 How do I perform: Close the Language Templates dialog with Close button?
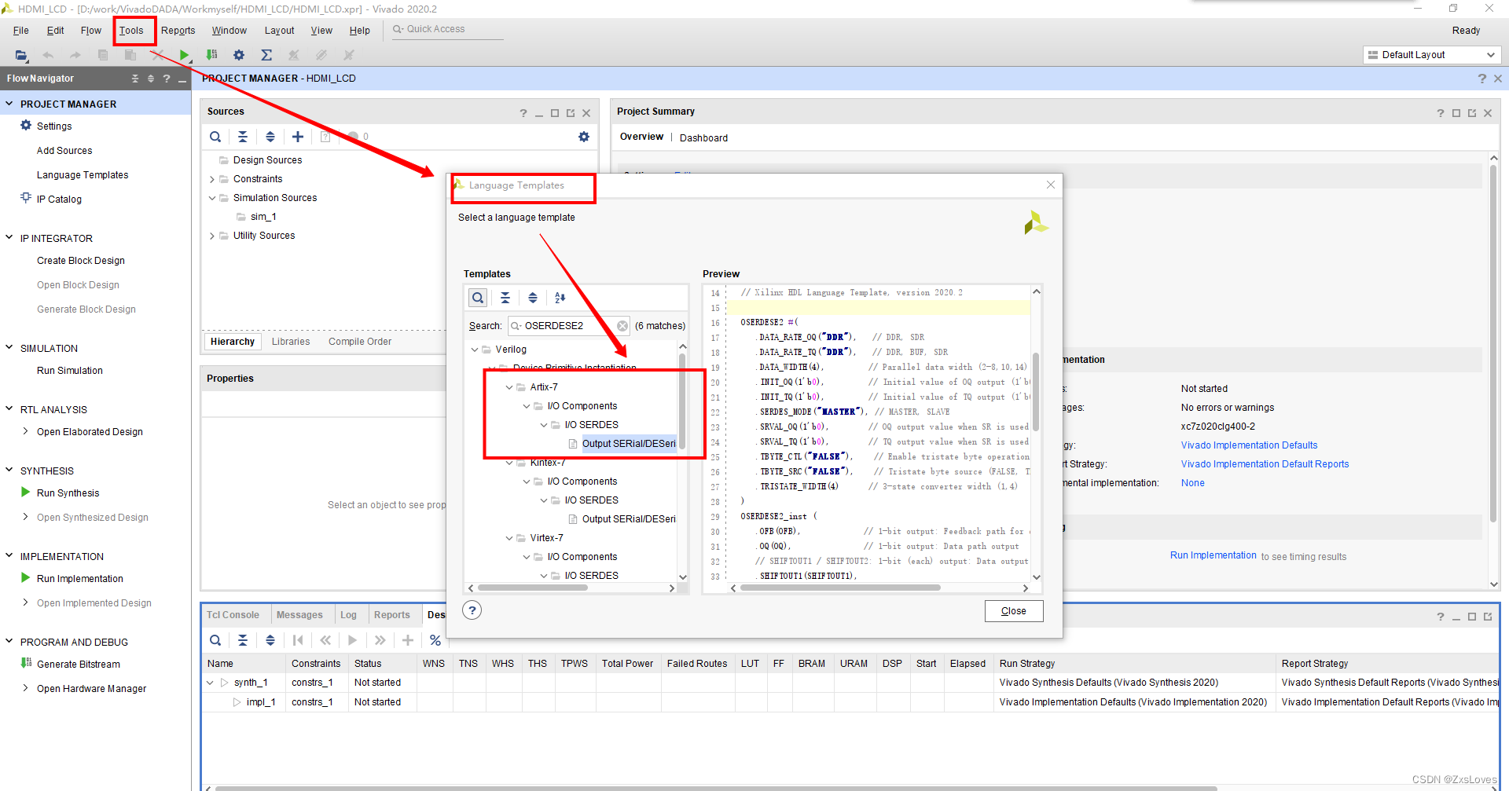pos(1014,611)
